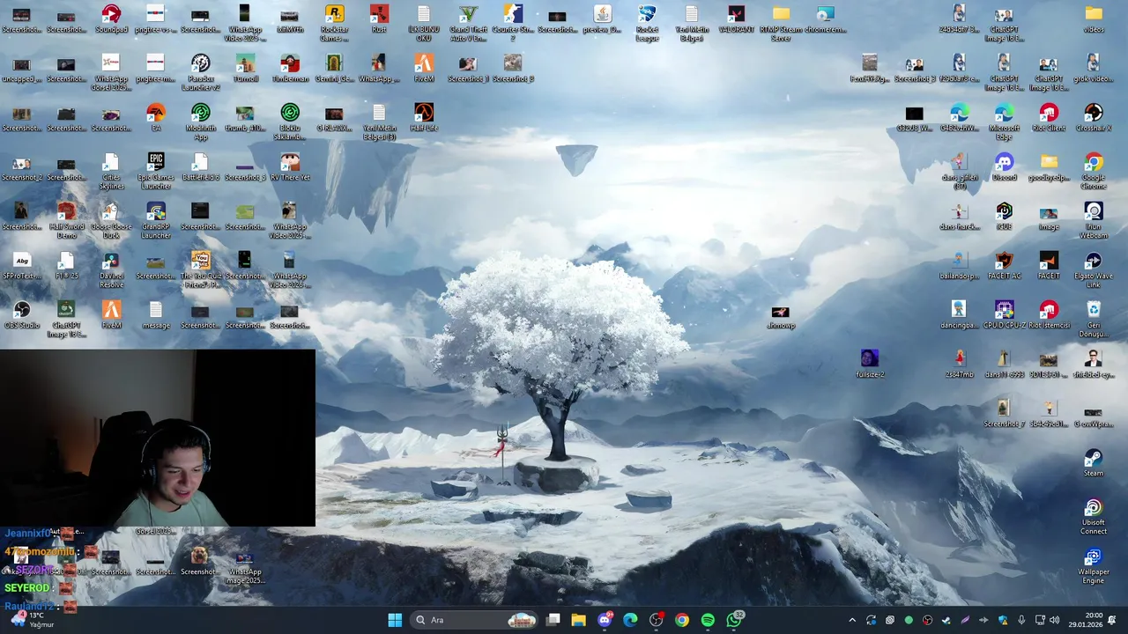Select the Cities Skylines shortcut
1128x634 pixels.
[111, 171]
